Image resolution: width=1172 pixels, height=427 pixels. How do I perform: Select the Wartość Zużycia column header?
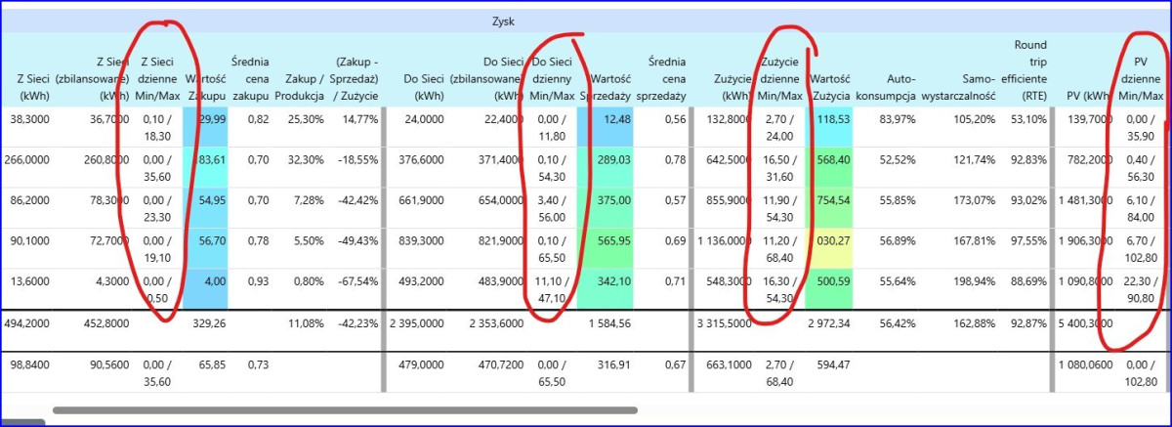(x=829, y=87)
